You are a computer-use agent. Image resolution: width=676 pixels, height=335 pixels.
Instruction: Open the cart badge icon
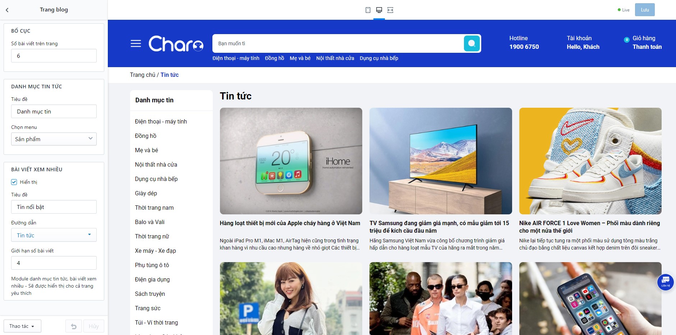pos(626,40)
